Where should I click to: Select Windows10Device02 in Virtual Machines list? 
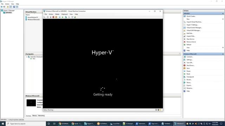pos(34,20)
